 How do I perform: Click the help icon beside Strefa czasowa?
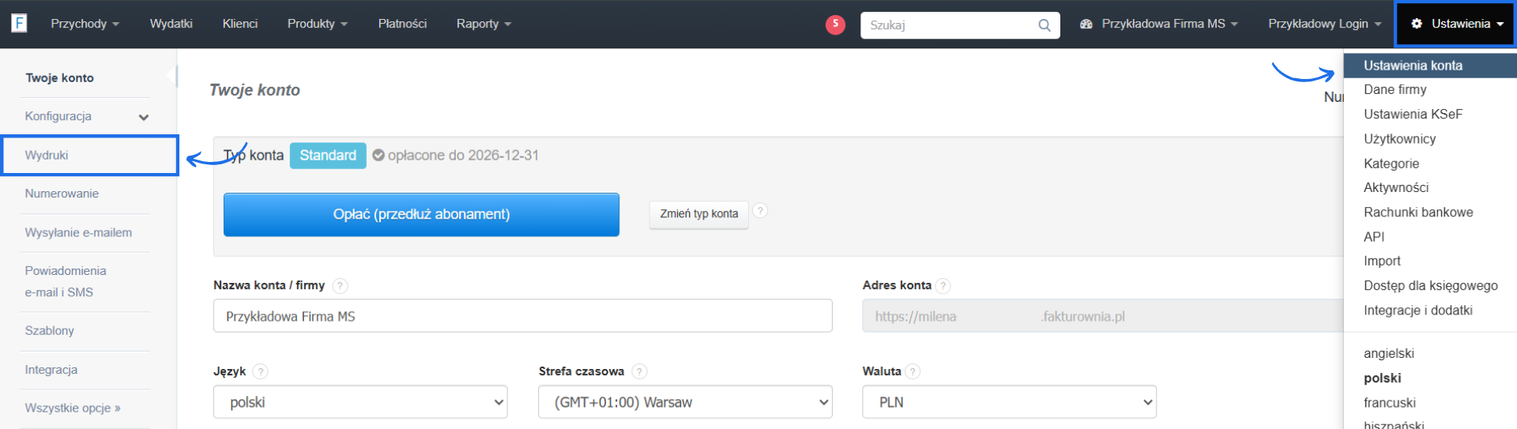[640, 371]
